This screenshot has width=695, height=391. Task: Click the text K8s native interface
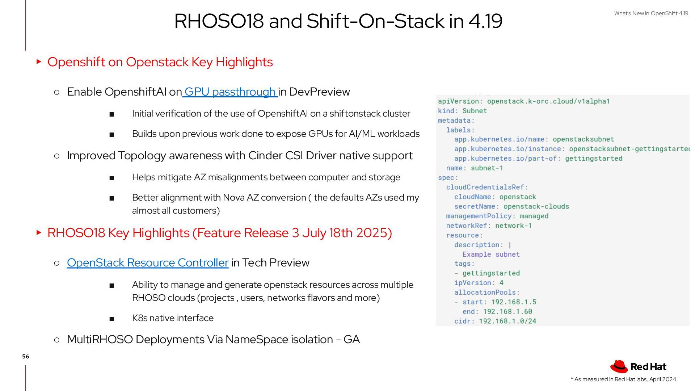click(173, 318)
